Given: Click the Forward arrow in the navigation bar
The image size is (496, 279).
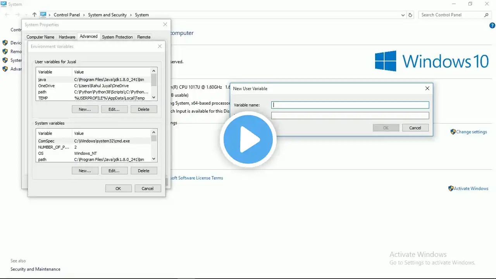Looking at the screenshot, I should pos(17,15).
